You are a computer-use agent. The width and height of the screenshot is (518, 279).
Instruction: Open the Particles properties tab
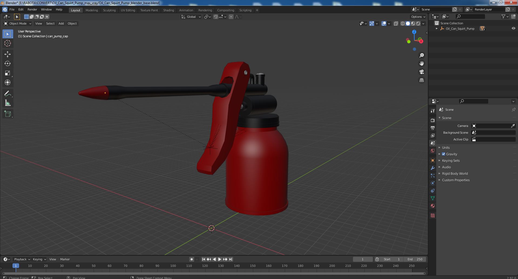coord(433,176)
